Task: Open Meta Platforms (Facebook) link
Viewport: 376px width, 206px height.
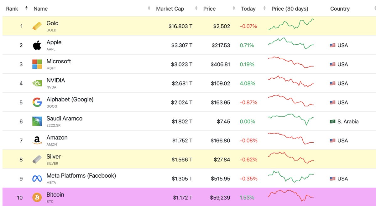Action: click(81, 175)
